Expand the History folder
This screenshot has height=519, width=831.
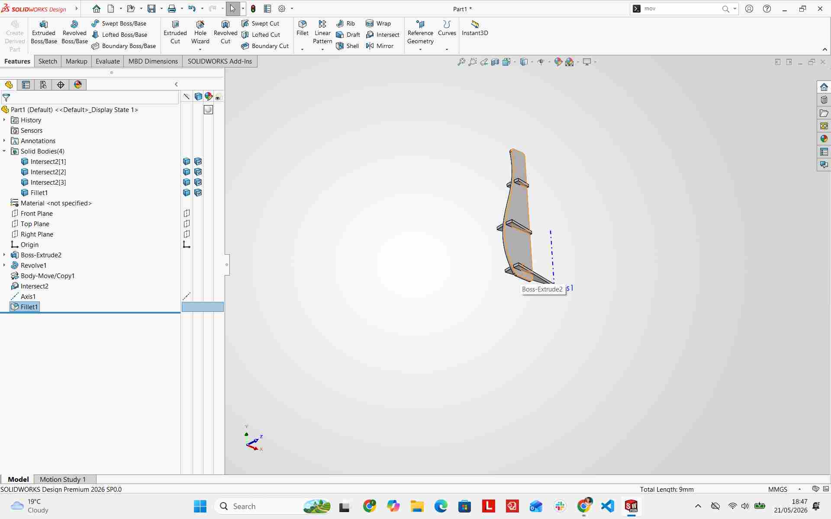4,120
